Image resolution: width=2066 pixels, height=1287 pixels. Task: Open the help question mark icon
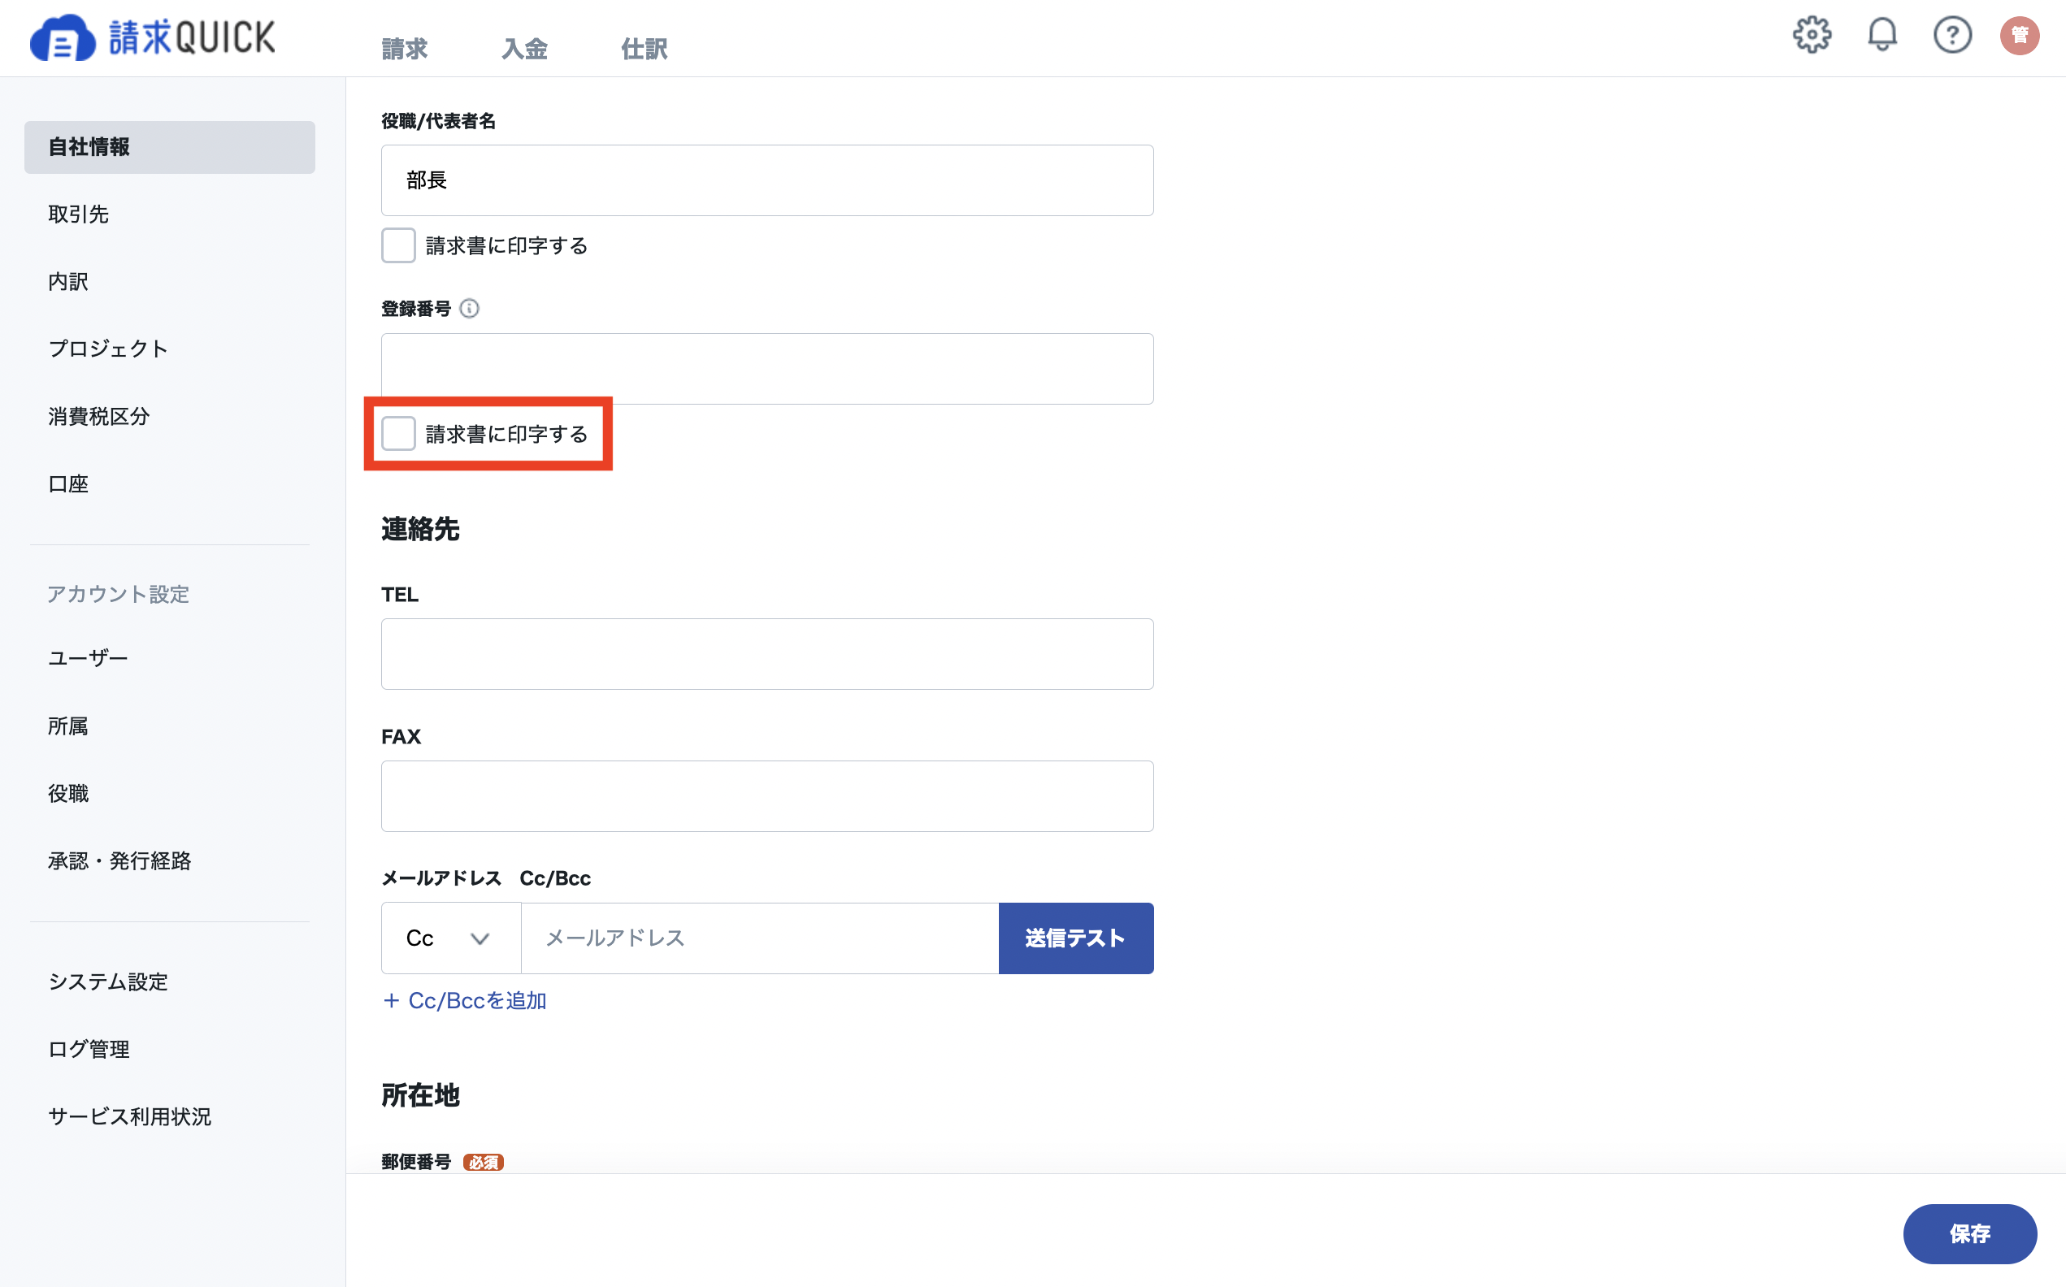1952,35
